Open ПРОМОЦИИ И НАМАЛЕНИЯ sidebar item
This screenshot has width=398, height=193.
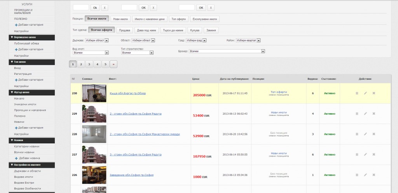pyautogui.click(x=23, y=11)
